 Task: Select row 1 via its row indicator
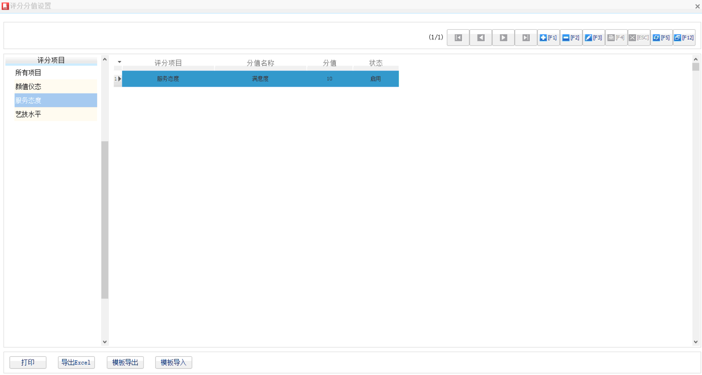point(118,79)
